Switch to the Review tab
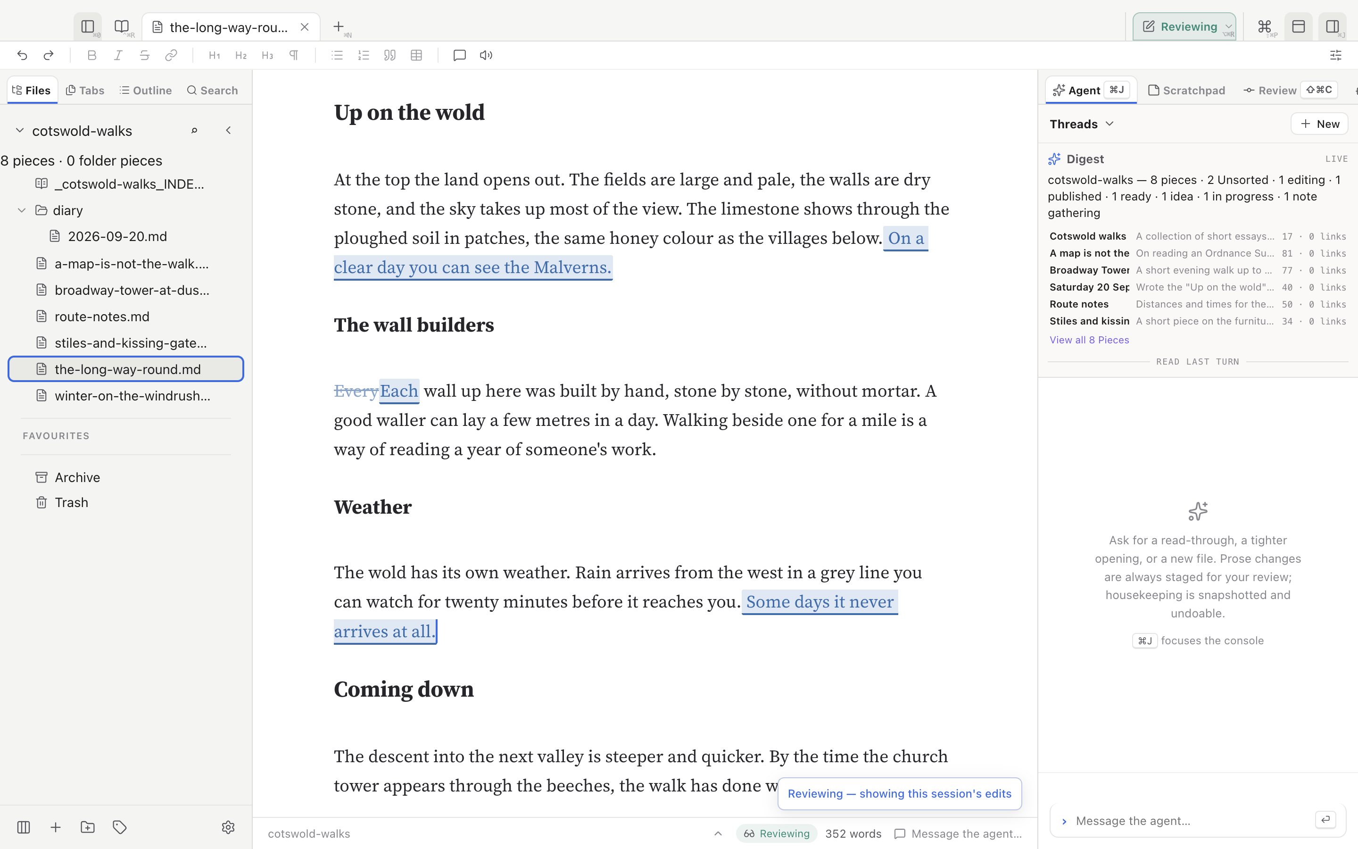The height and width of the screenshot is (849, 1358). (1290, 91)
